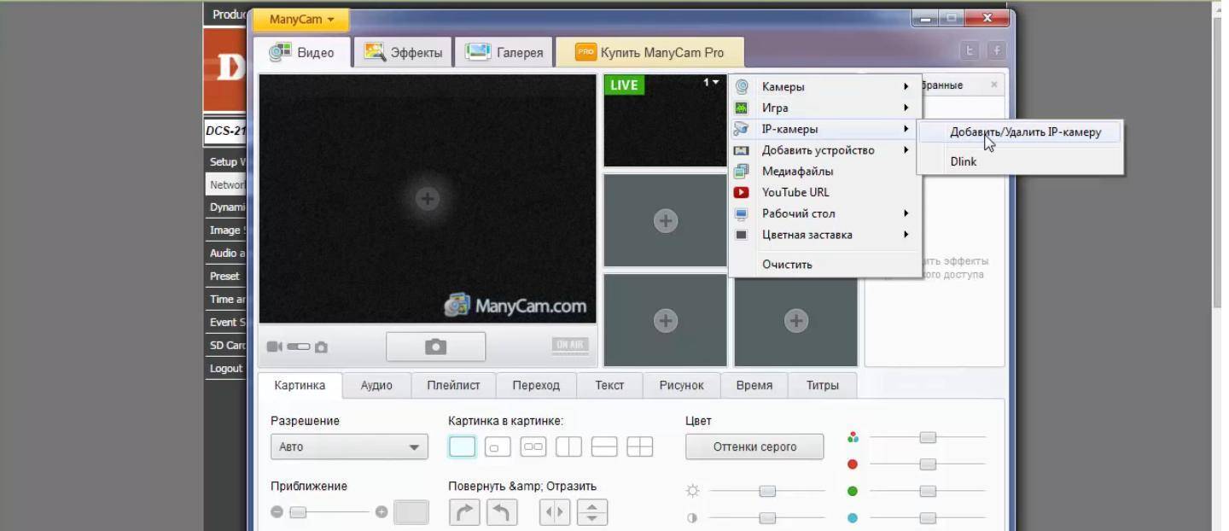Rotate video counterclockwise with left arrow icon
Screen dimensions: 1229x531
click(502, 512)
